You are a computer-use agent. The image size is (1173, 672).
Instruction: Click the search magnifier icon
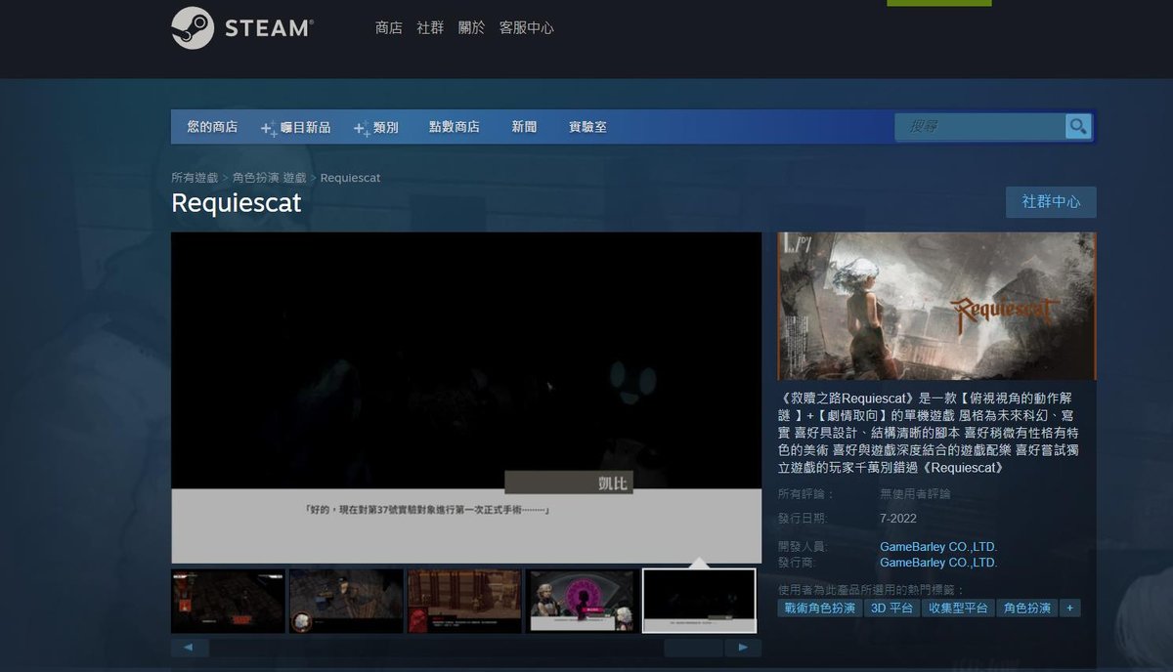1078,126
